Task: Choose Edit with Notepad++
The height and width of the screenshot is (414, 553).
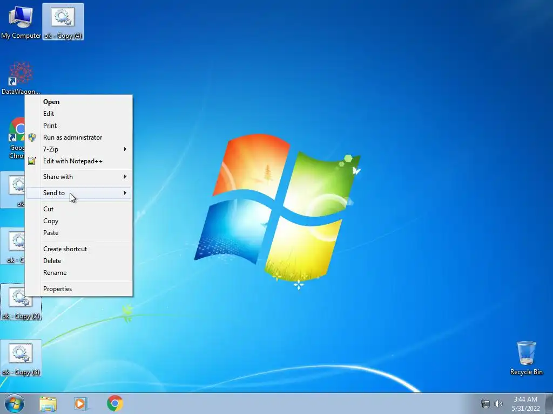Action: click(79, 161)
